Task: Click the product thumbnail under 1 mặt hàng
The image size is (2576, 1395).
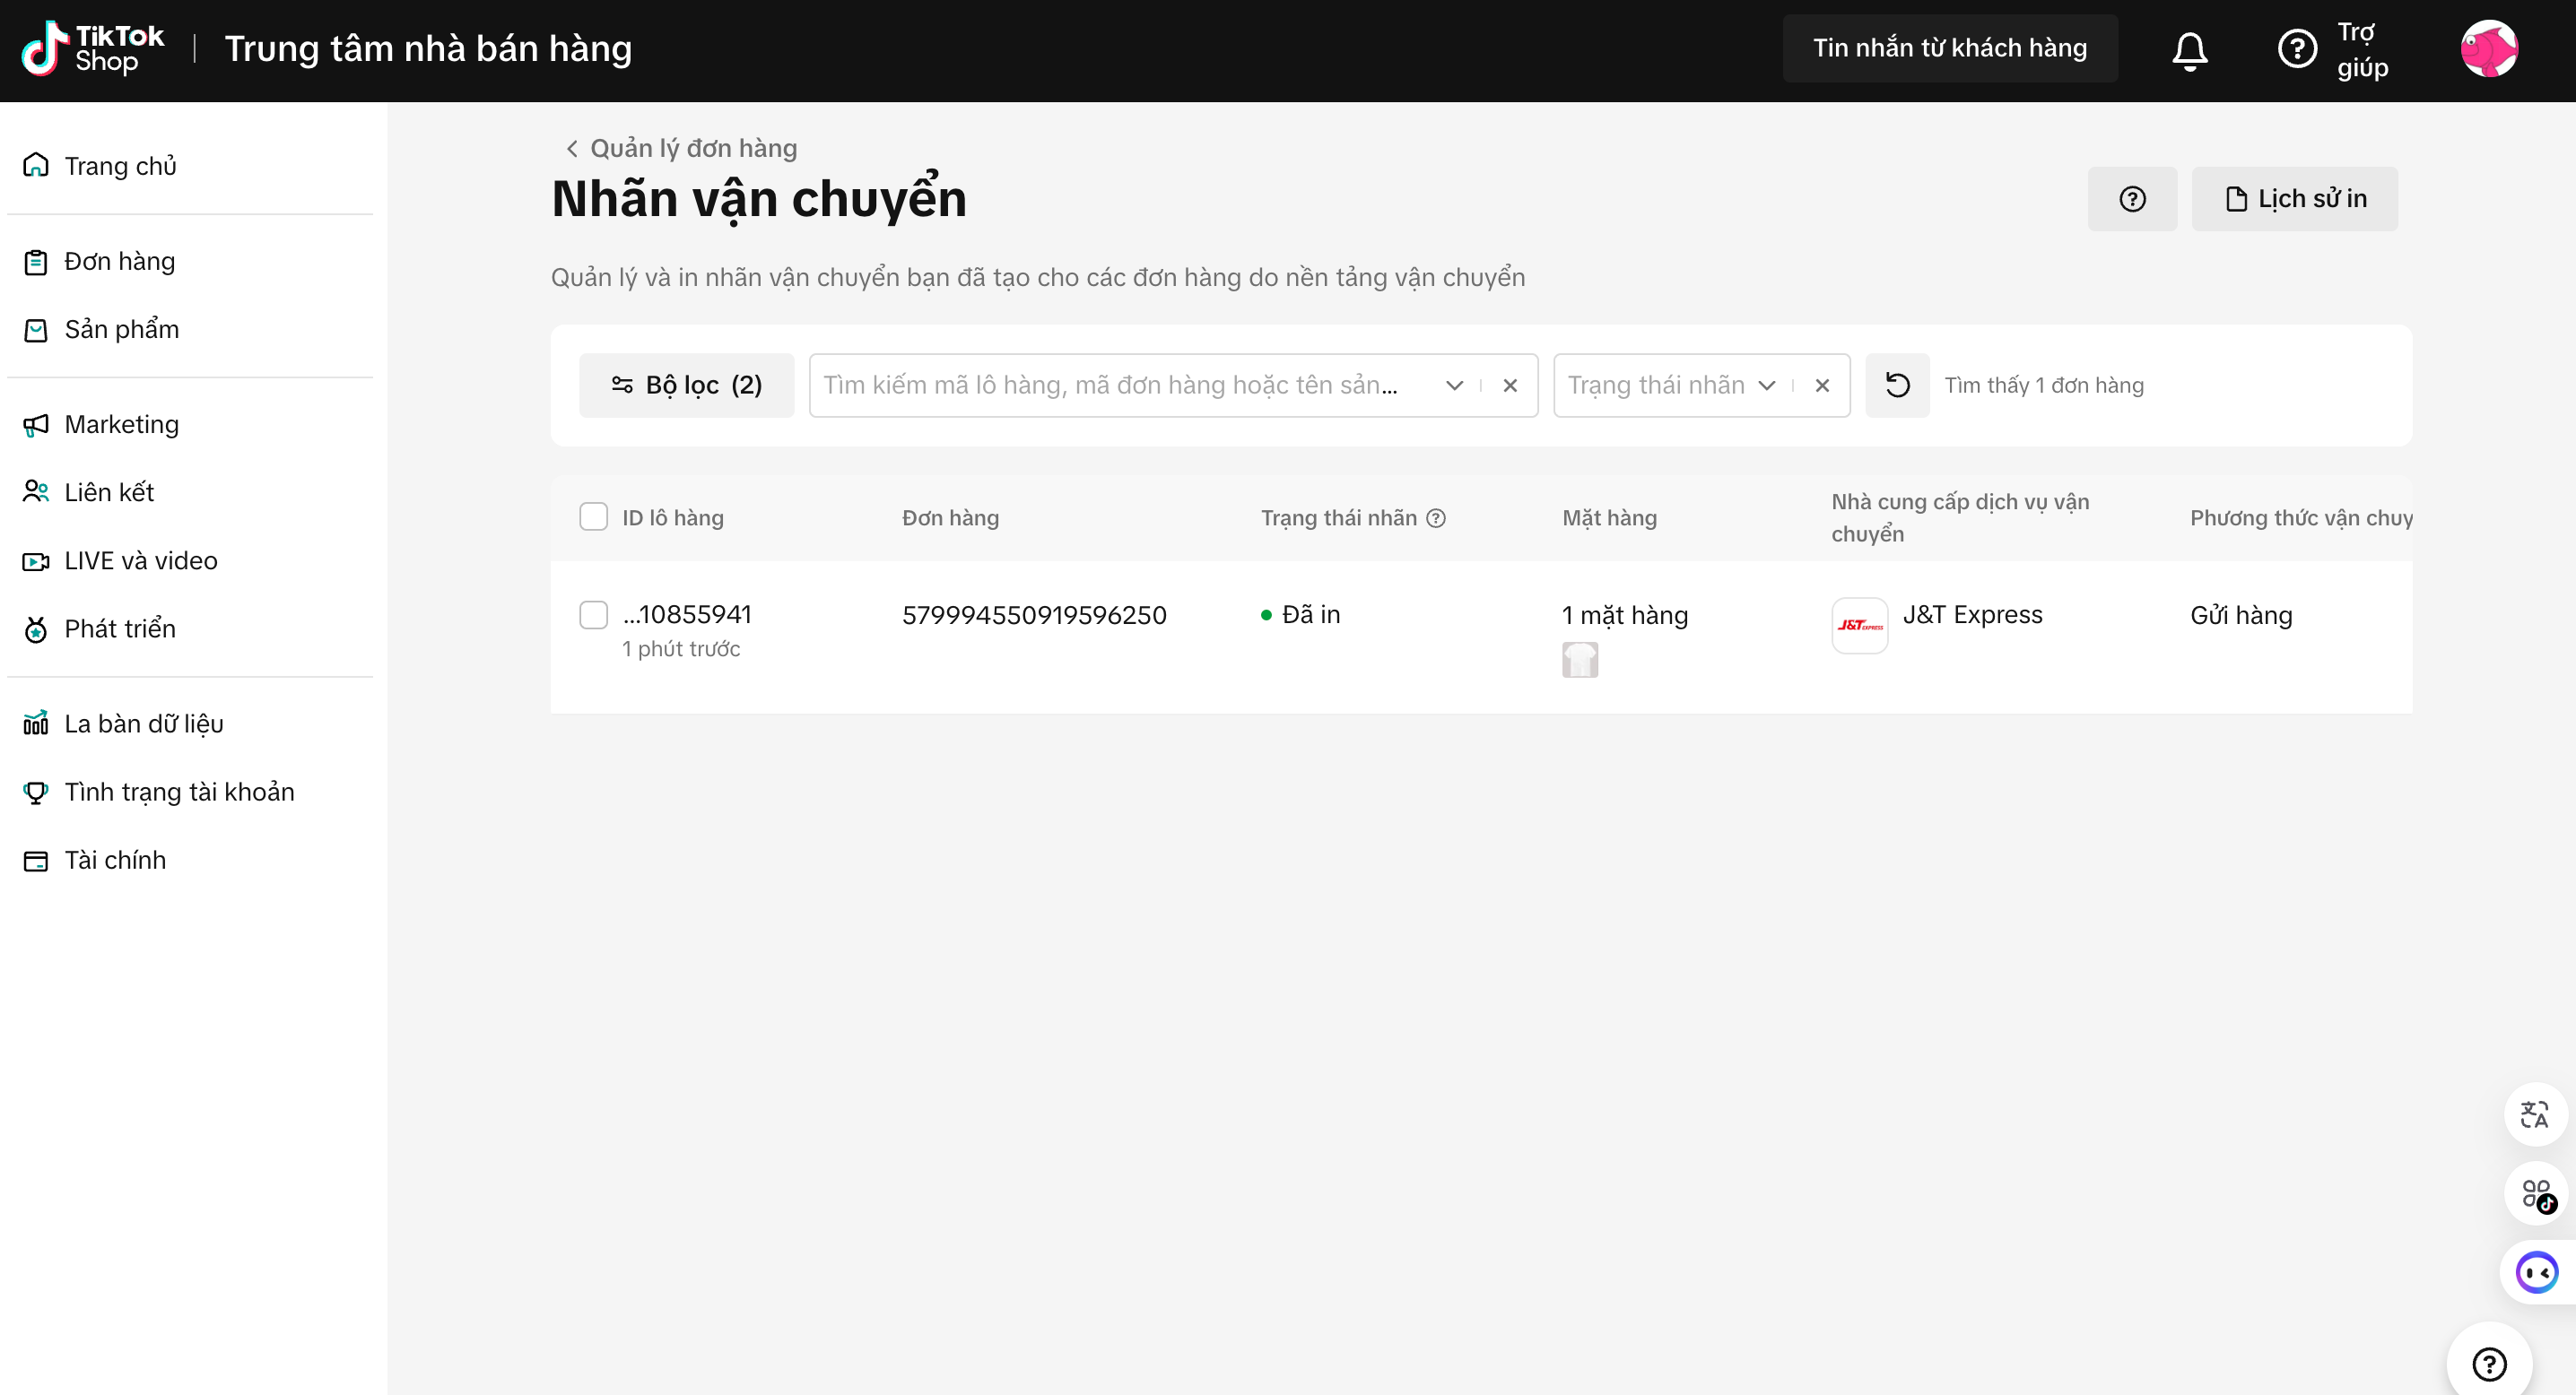Action: (x=1580, y=660)
